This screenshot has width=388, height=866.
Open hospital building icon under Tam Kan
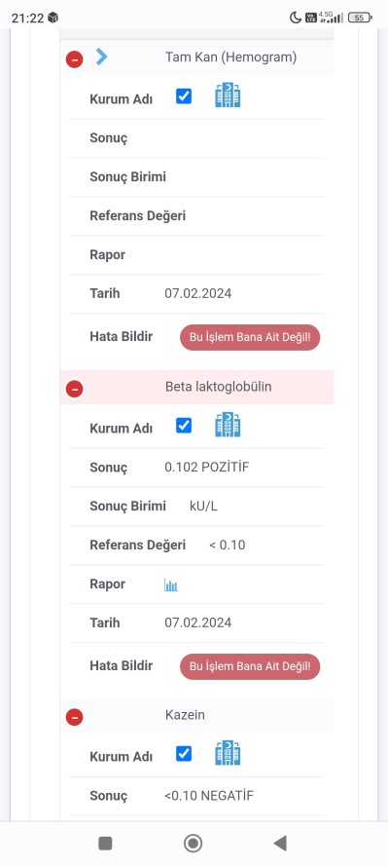click(x=228, y=95)
